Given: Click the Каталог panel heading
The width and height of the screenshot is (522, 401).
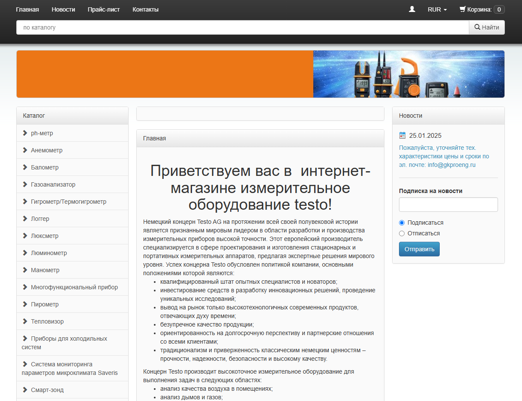Looking at the screenshot, I should click(72, 116).
